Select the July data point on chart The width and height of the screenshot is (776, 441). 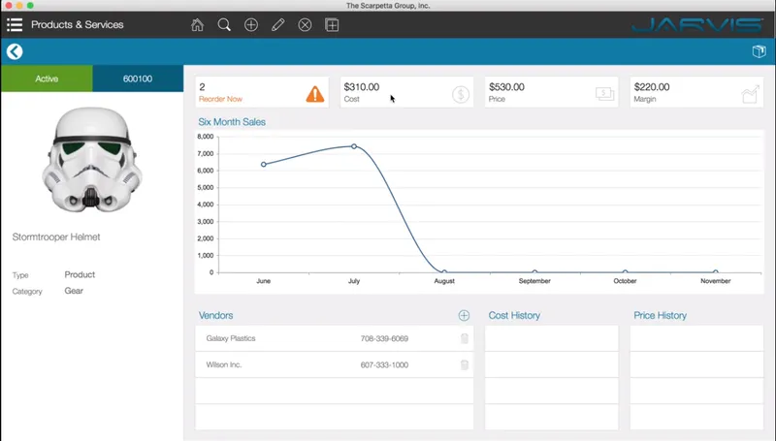pos(354,146)
